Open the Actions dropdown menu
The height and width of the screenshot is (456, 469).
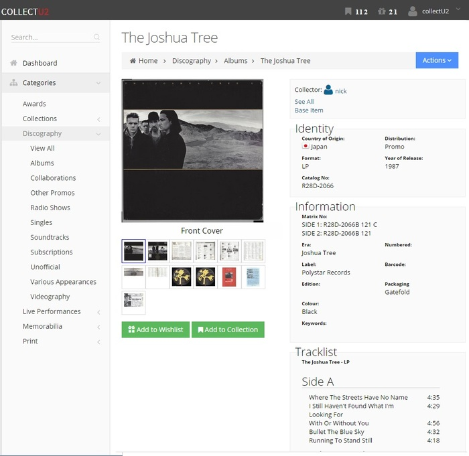tap(436, 60)
